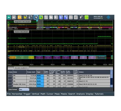Click the green signal bar icon
Viewport: 121px width, 111px height.
pyautogui.click(x=87, y=17)
